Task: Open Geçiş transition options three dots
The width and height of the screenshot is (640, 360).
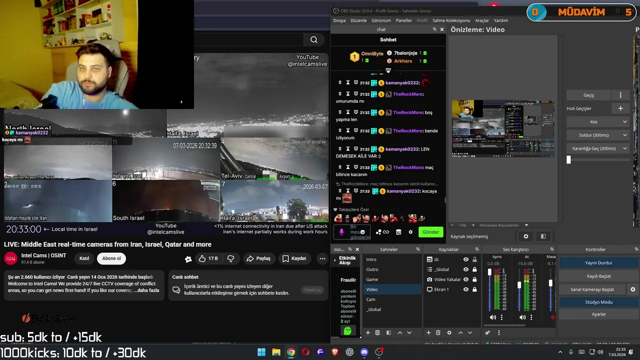Action: pos(620,95)
